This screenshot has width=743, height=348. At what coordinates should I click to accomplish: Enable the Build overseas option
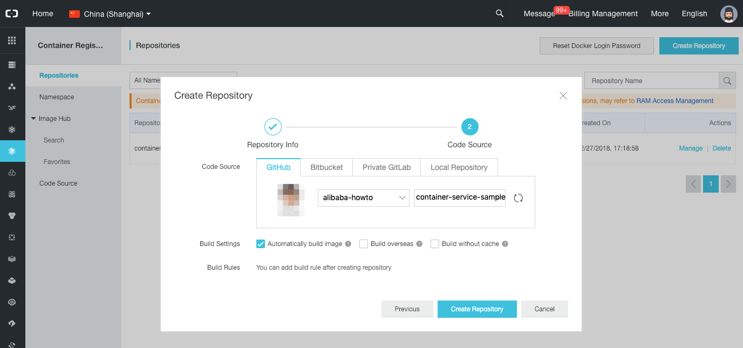[363, 244]
